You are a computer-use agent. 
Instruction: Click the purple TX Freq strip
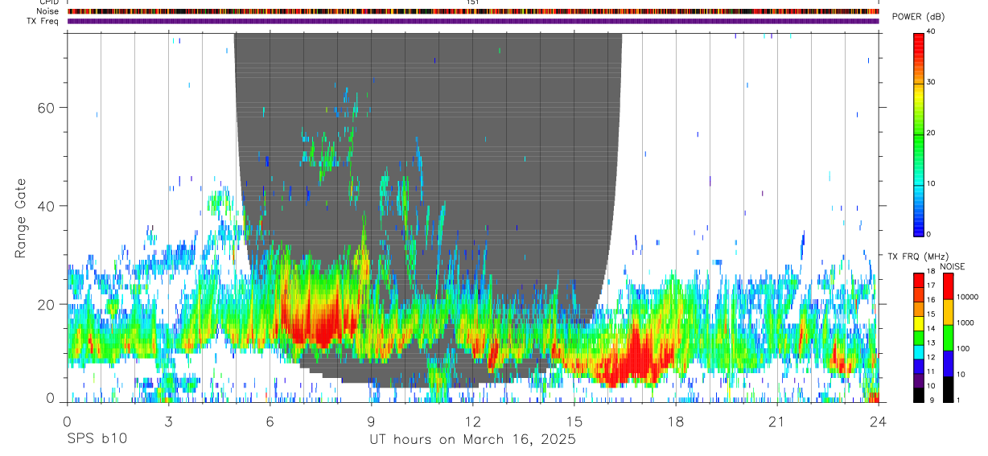(x=473, y=21)
